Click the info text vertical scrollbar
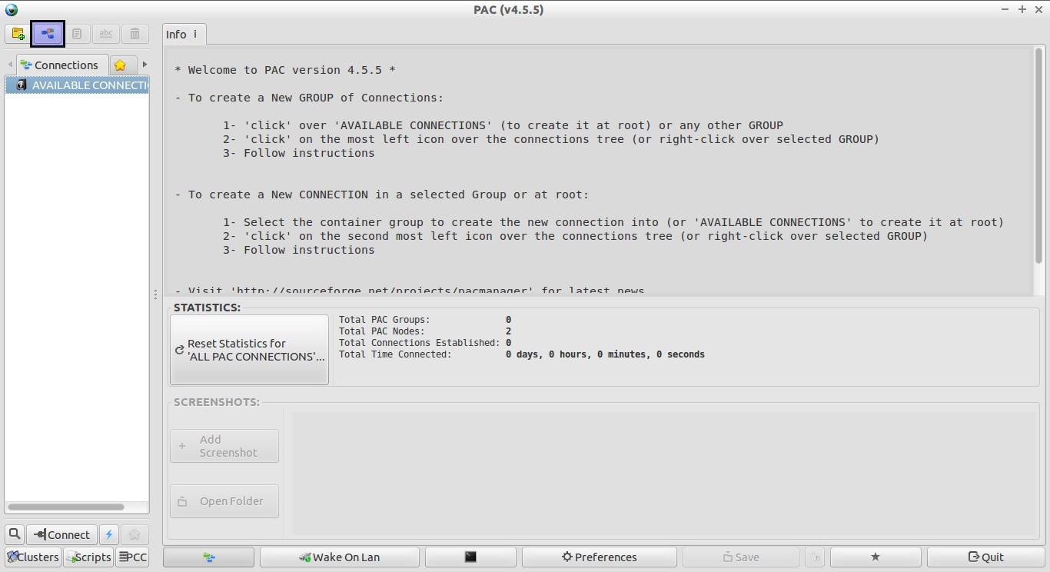Screen dimensions: 1050x572 [1038, 156]
